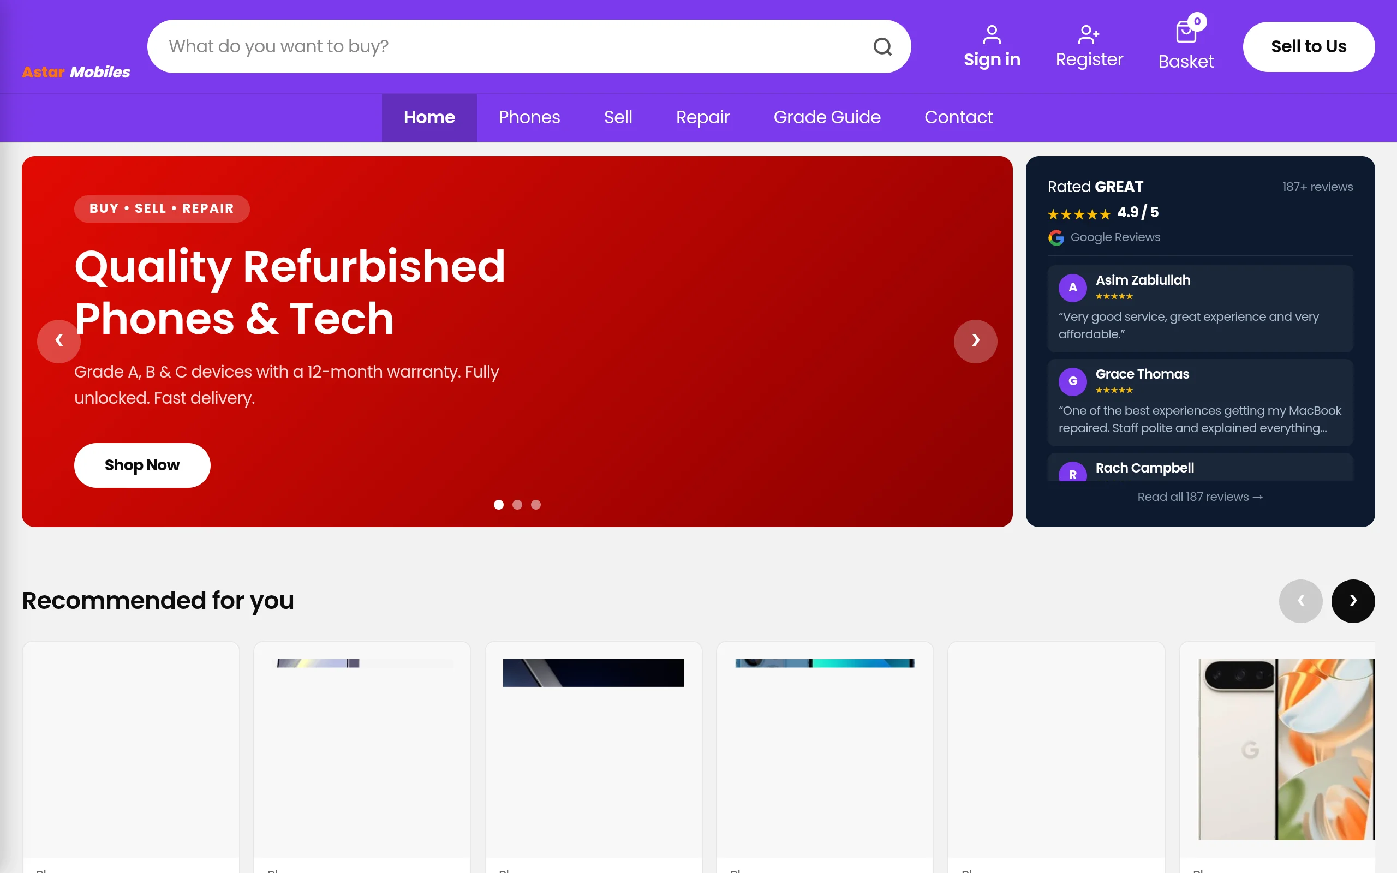
Task: Open the Sell menu item
Action: click(x=618, y=117)
